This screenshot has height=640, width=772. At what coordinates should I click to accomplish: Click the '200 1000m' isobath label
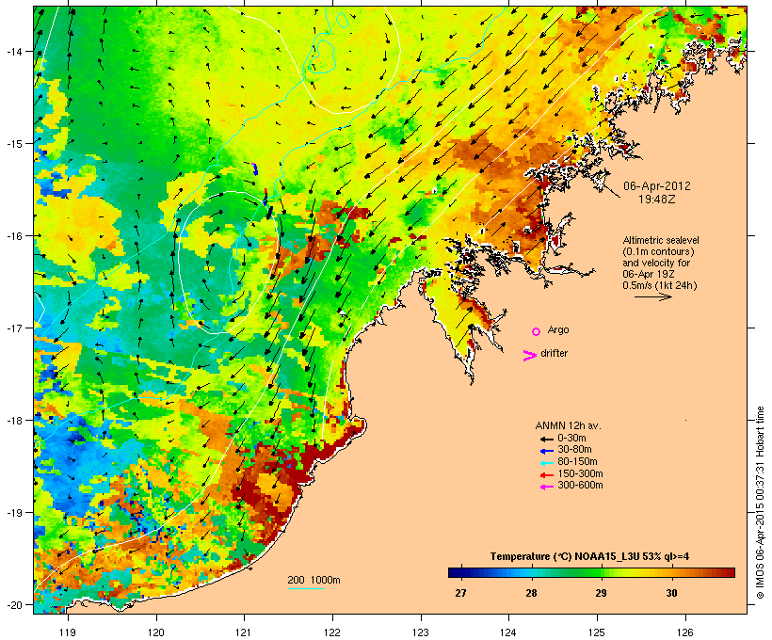314,580
